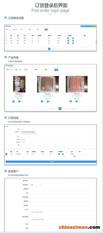Click the green button in top toolbar
Image resolution: width=103 pixels, height=233 pixels.
[94, 26]
